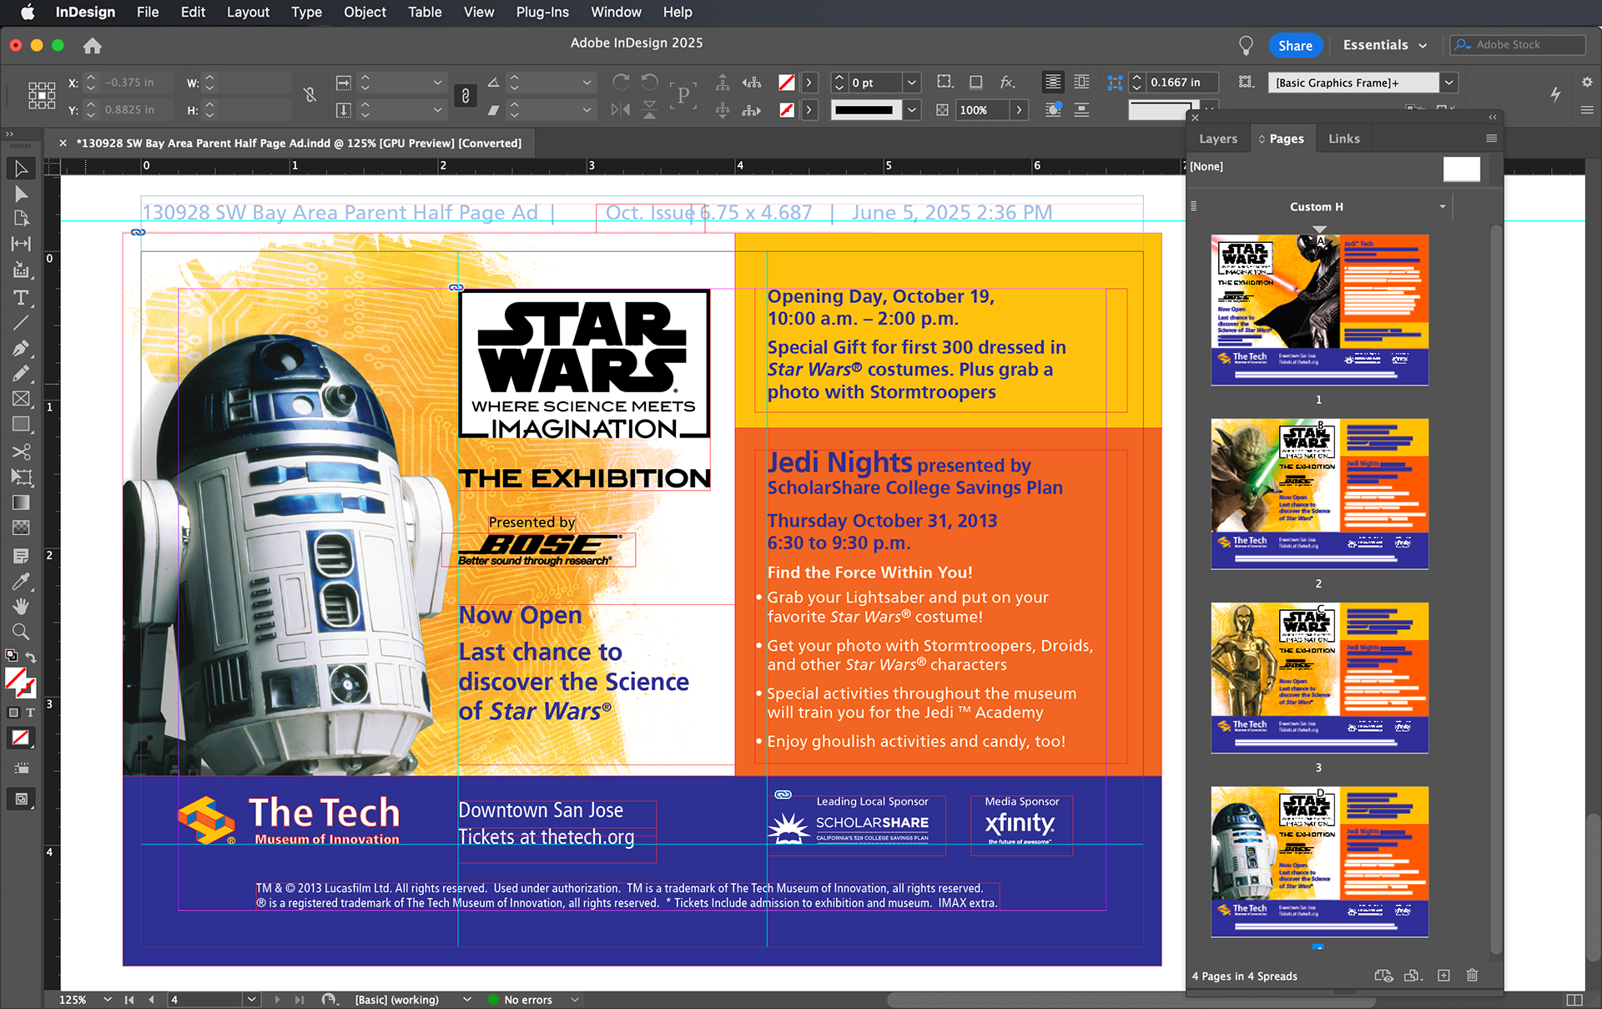Image resolution: width=1602 pixels, height=1009 pixels.
Task: Open the Layout menu
Action: (x=248, y=12)
